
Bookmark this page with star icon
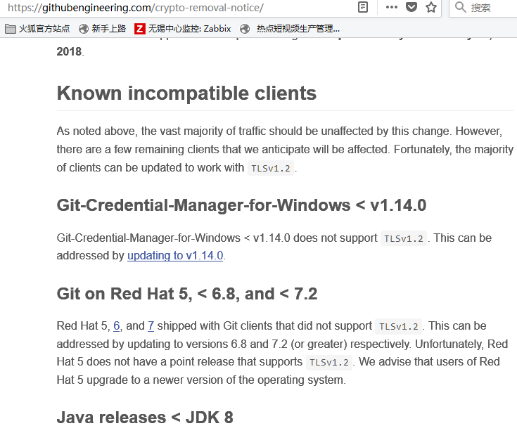431,8
